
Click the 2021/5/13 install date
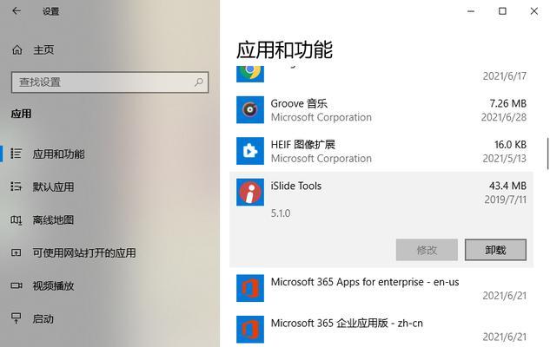(x=505, y=158)
